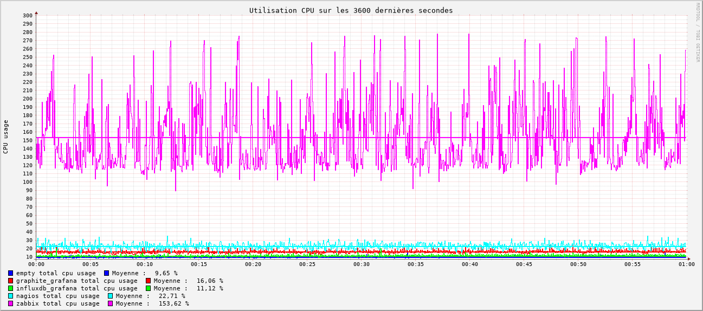The height and width of the screenshot is (311, 703).
Task: Click the 100 value on the Y axis
Action: (x=28, y=182)
